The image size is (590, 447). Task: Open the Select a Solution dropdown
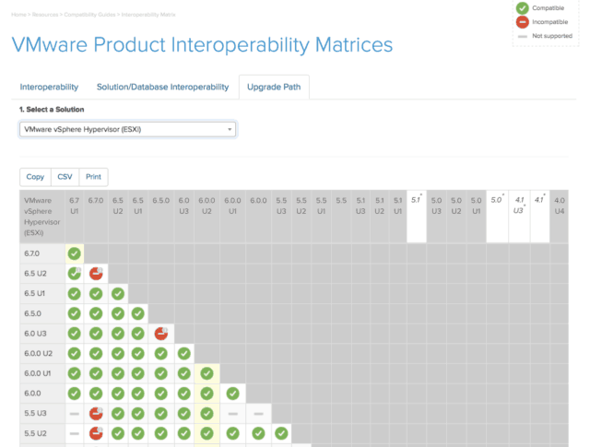pos(127,129)
